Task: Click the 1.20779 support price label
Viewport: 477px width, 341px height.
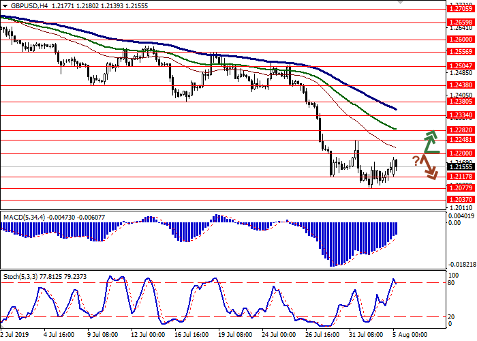Action: [461, 188]
